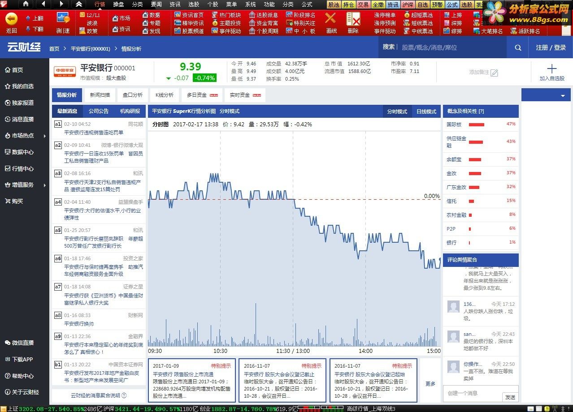Open 独家报道 in the left sidebar
The width and height of the screenshot is (573, 412).
point(19,103)
